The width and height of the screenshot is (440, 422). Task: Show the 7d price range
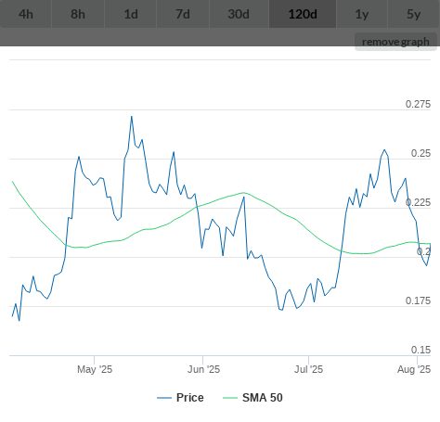point(183,14)
